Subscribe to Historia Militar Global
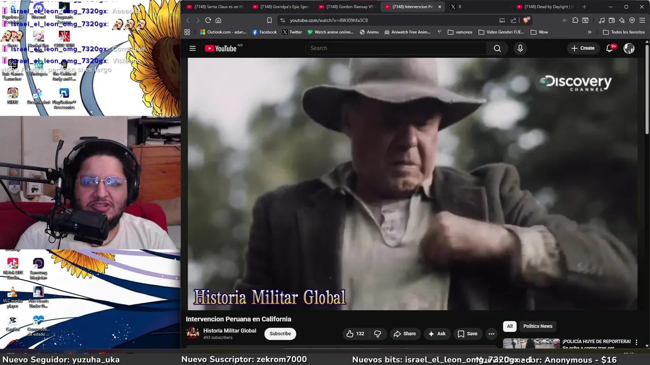The image size is (650, 365). (280, 334)
